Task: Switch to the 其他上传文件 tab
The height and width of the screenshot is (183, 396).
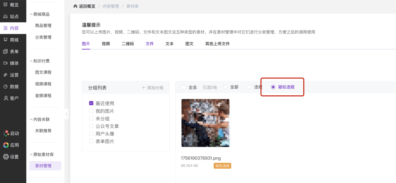Action: 217,44
